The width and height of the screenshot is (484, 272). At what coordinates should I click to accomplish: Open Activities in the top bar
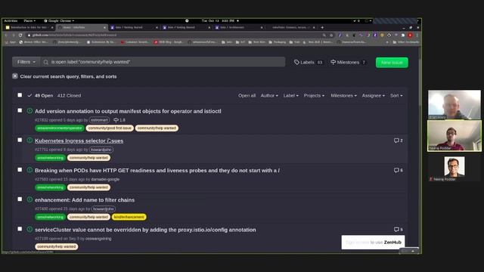[x=11, y=20]
